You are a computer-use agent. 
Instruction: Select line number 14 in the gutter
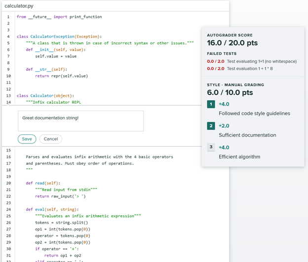8,102
